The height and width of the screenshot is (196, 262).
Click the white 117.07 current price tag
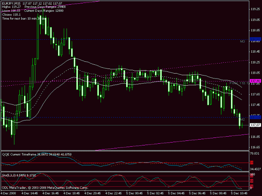point(255,125)
